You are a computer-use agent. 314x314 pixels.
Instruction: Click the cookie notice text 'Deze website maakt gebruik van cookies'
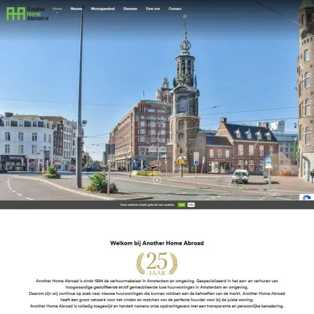(147, 205)
